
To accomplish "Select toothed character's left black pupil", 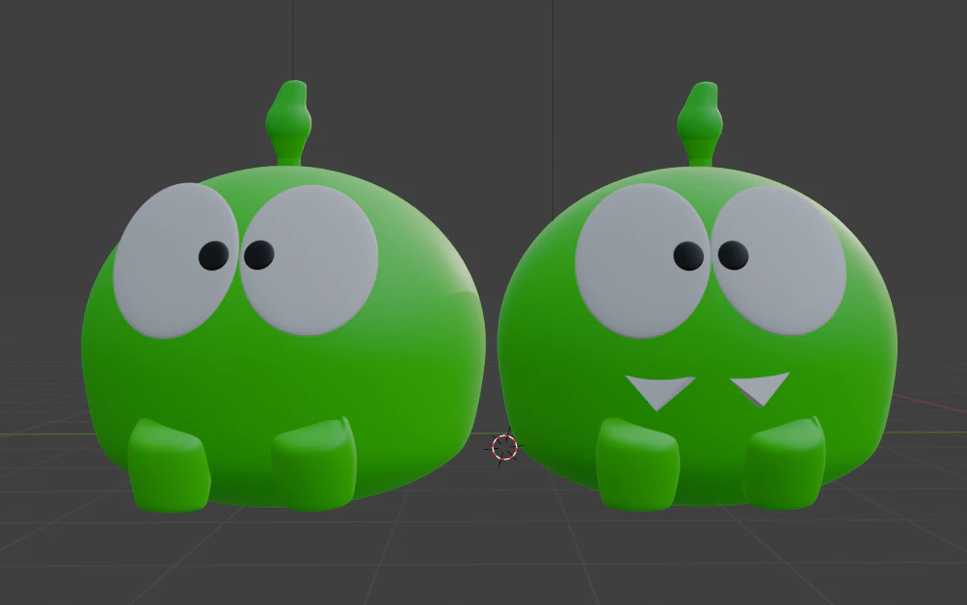I will [688, 255].
